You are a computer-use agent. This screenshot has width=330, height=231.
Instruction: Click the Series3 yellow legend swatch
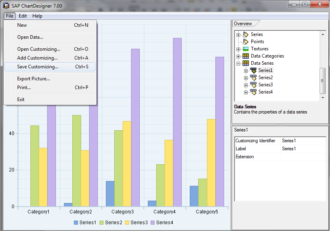127,223
